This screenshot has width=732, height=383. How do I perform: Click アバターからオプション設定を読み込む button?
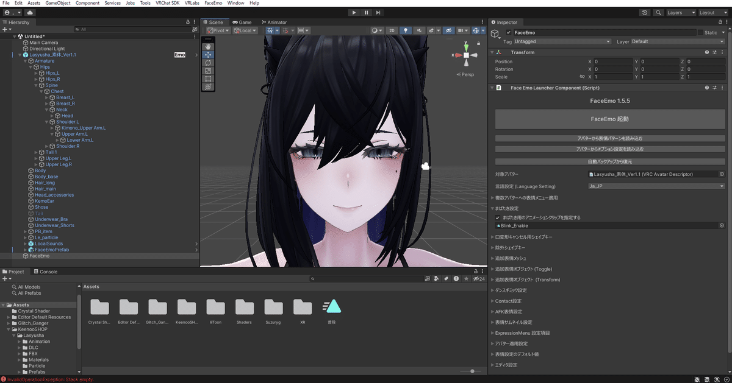(610, 149)
